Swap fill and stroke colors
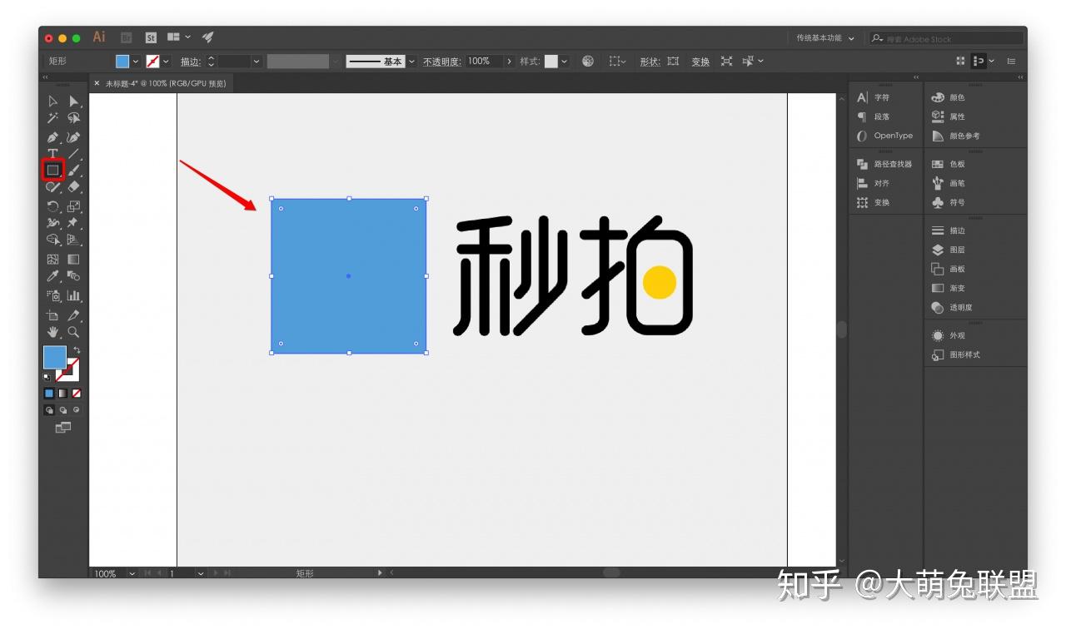The width and height of the screenshot is (1066, 629). (x=77, y=350)
